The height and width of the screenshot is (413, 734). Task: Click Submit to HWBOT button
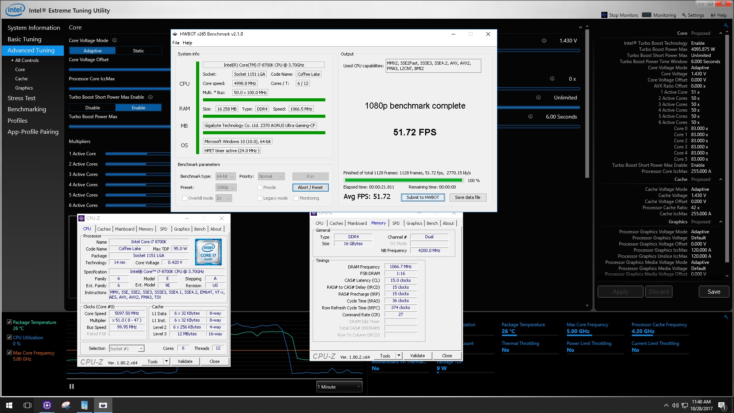tap(422, 197)
